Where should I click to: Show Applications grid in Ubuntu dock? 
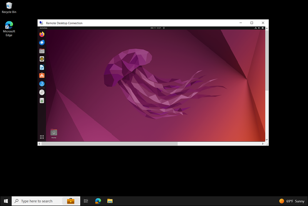[x=42, y=137]
